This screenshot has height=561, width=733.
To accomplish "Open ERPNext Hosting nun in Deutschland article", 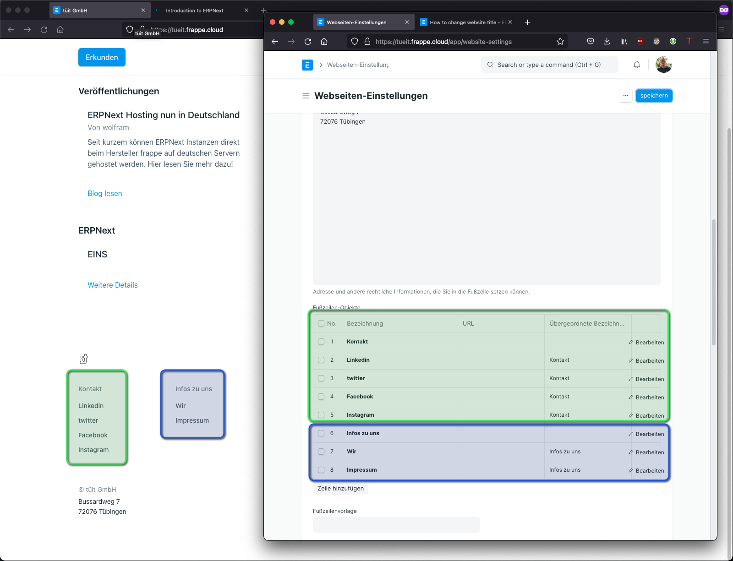I will pyautogui.click(x=164, y=115).
